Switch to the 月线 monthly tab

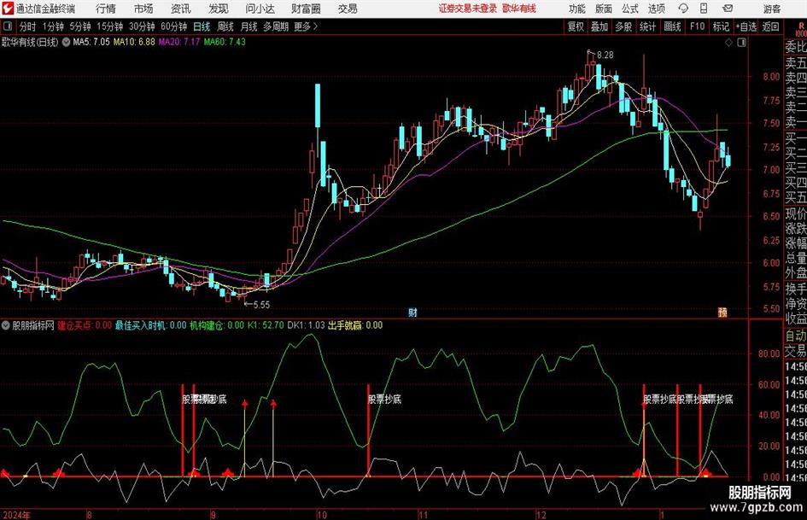pyautogui.click(x=249, y=26)
